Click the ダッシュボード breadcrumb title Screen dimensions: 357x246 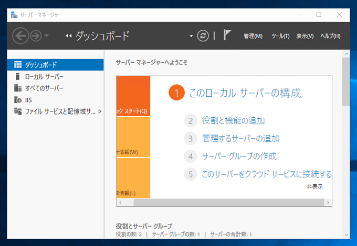tap(102, 36)
